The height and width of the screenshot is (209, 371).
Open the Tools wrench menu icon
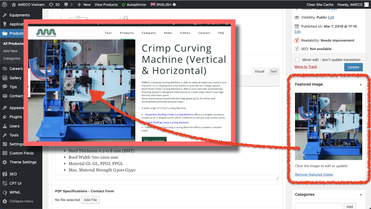5,135
